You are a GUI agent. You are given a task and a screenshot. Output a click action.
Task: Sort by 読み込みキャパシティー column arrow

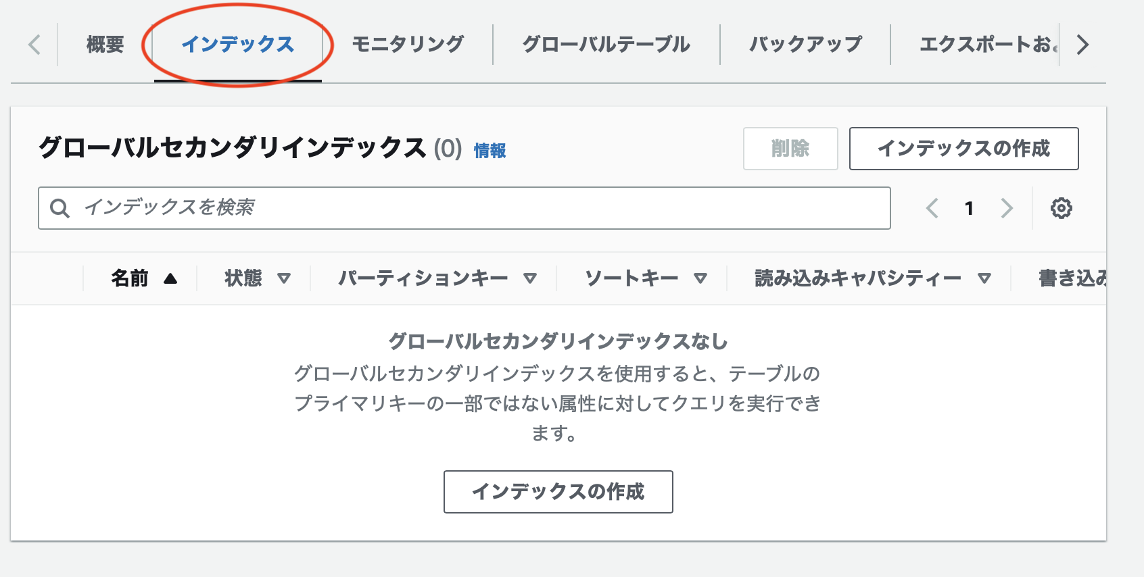[x=984, y=278]
